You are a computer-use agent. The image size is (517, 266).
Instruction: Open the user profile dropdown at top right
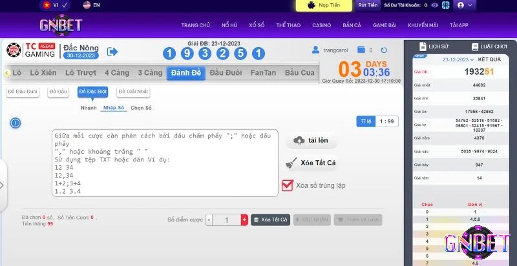click(465, 5)
